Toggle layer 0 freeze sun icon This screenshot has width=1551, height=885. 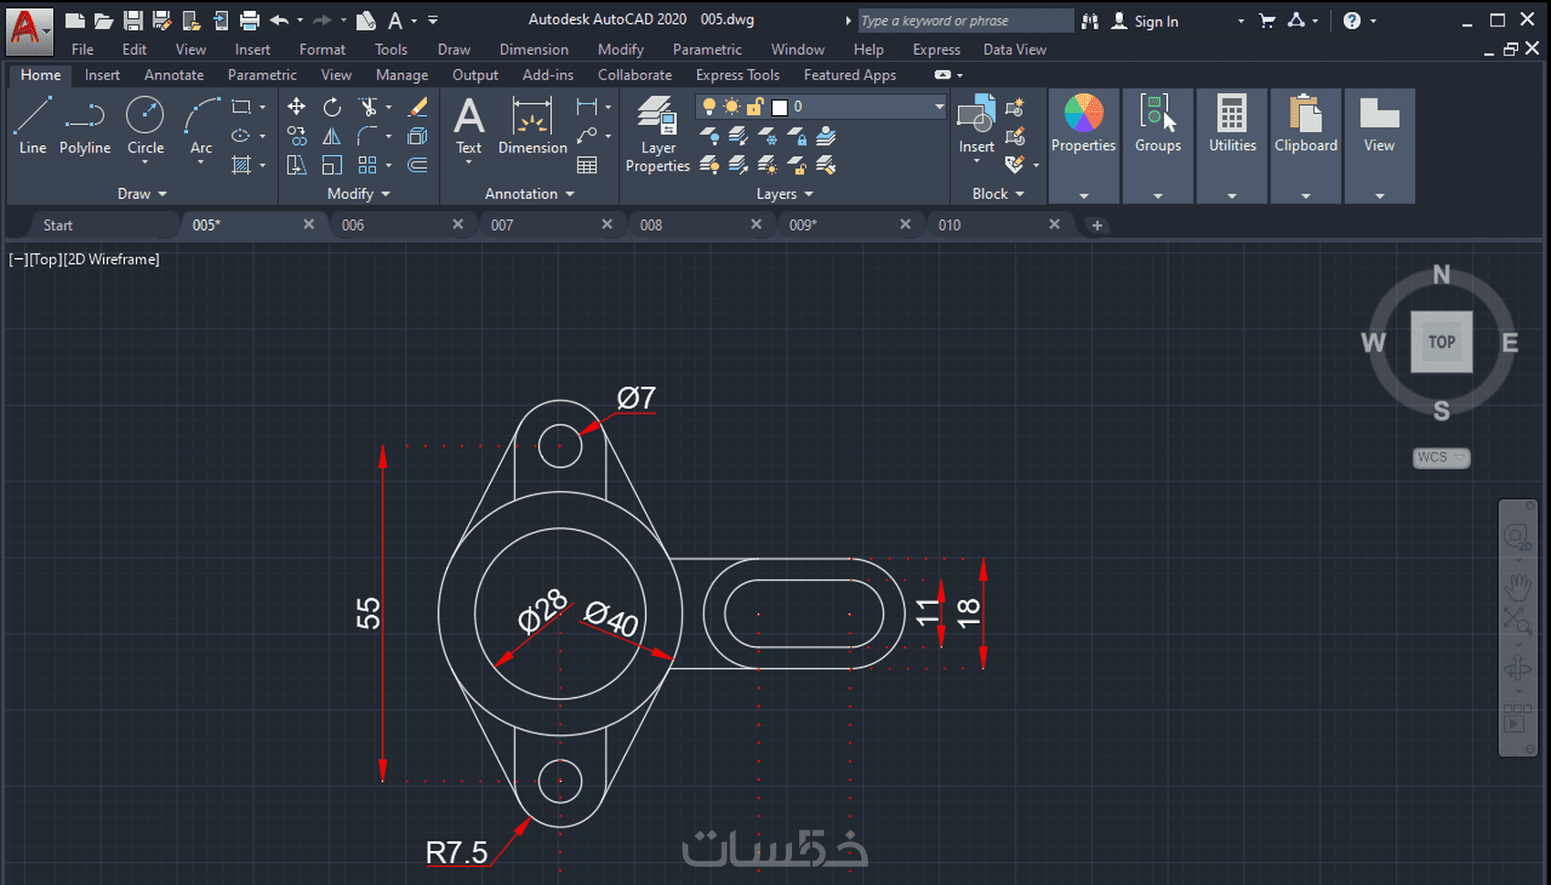click(x=732, y=107)
